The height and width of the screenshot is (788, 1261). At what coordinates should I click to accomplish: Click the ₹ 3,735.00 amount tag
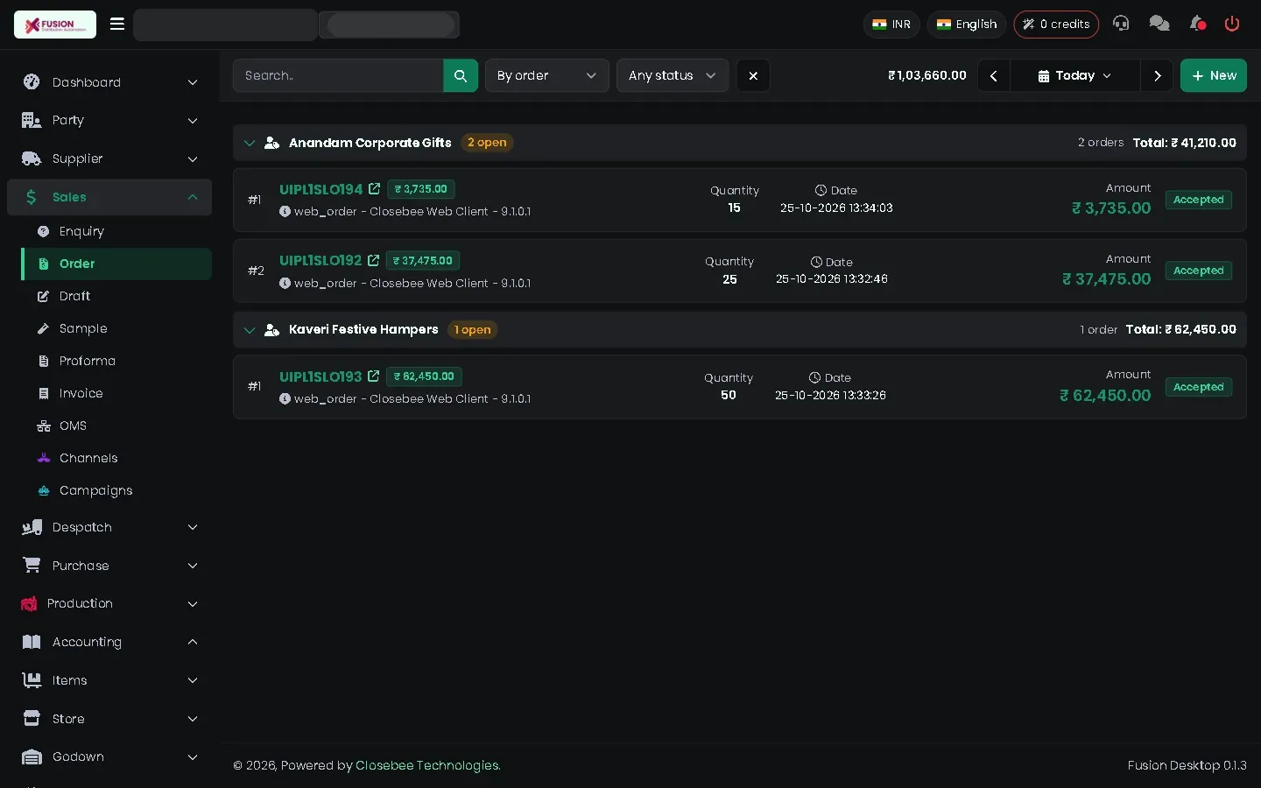[421, 189]
